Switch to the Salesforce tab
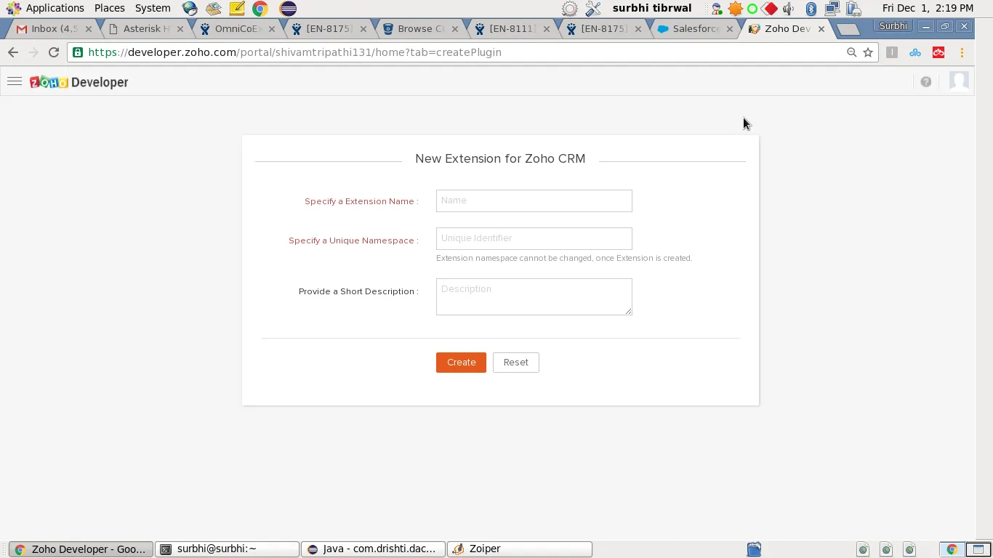Screen dimensions: 993x558 [695, 29]
